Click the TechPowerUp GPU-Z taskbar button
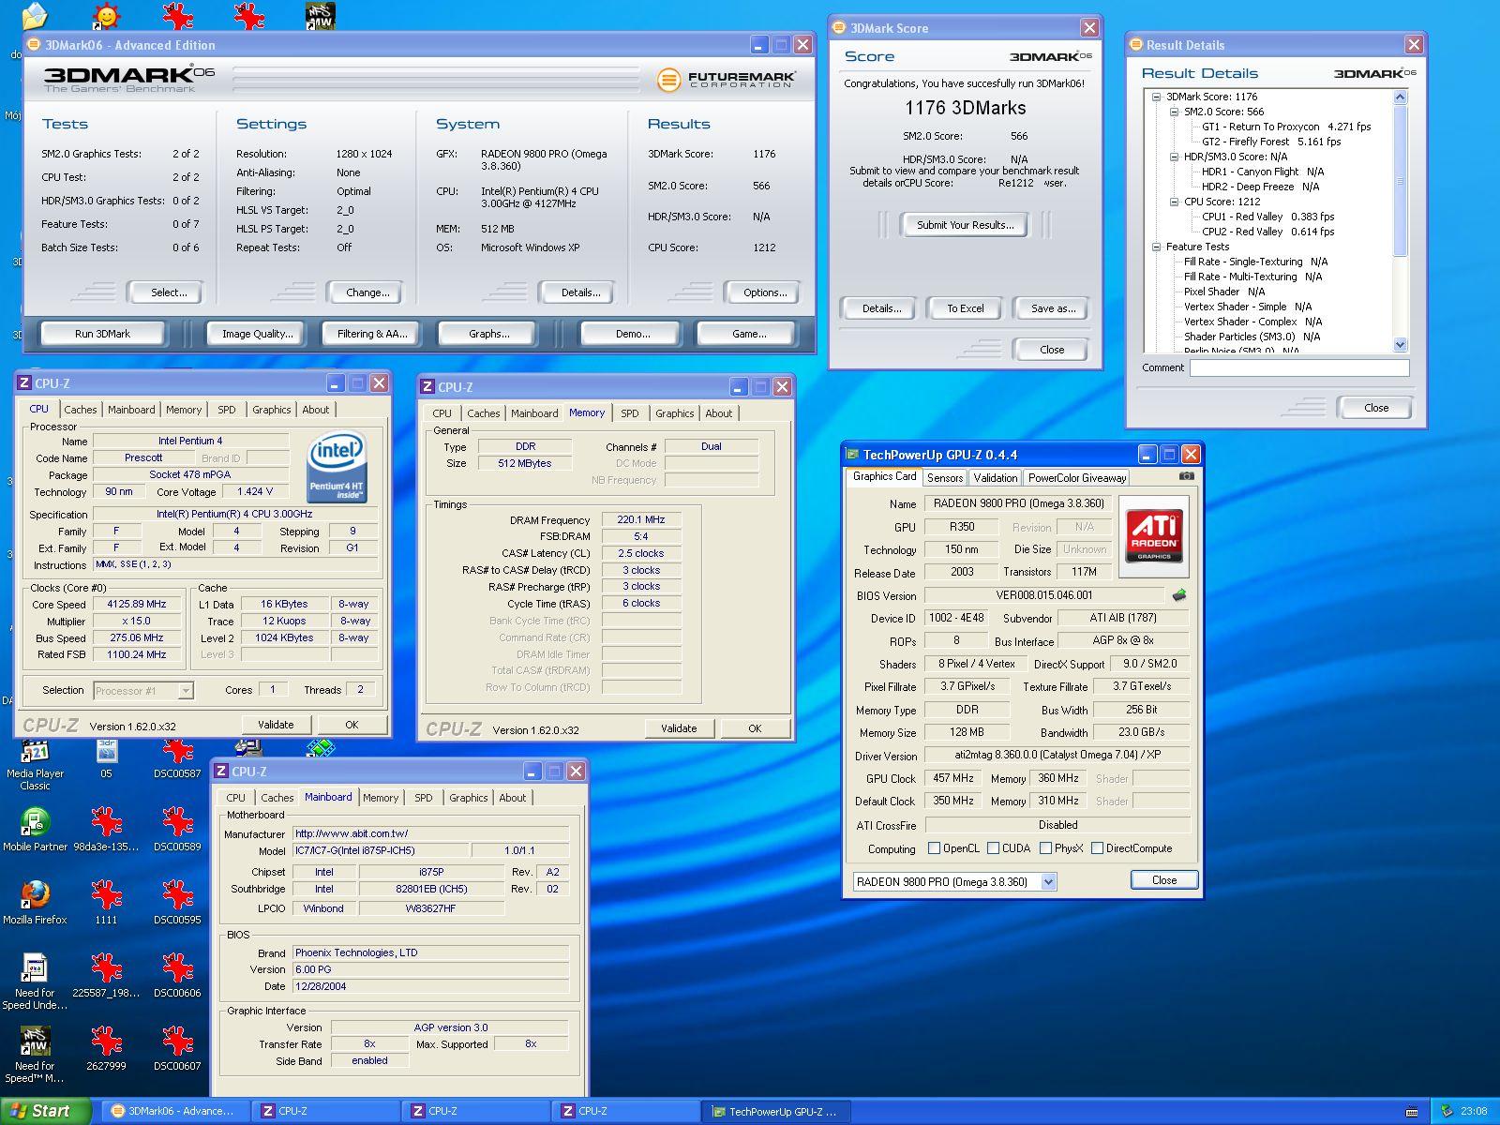1500x1125 pixels. tap(775, 1112)
